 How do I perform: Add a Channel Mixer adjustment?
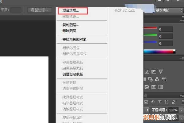[157, 79]
